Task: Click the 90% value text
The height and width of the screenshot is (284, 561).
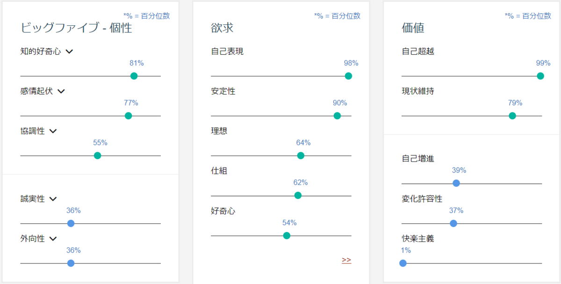Action: 340,103
